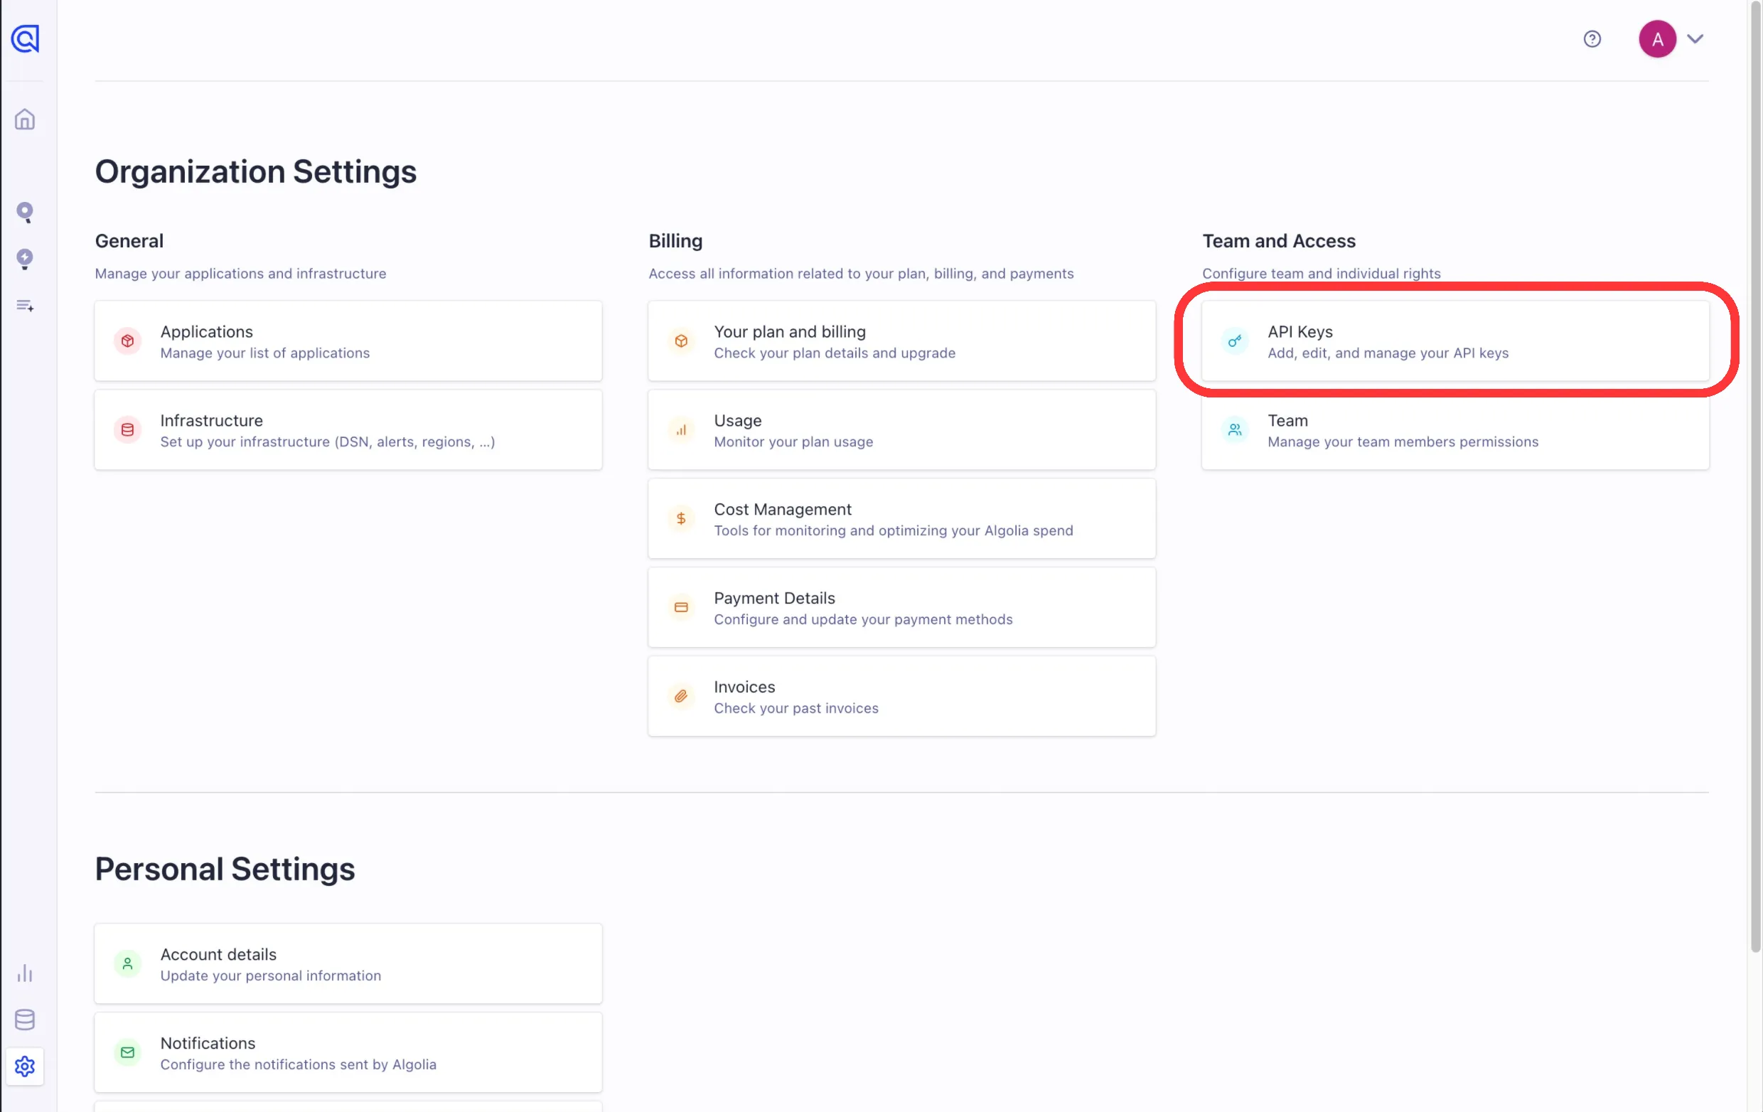Click 'Configure and update your payment methods'
The height and width of the screenshot is (1112, 1763).
point(863,619)
